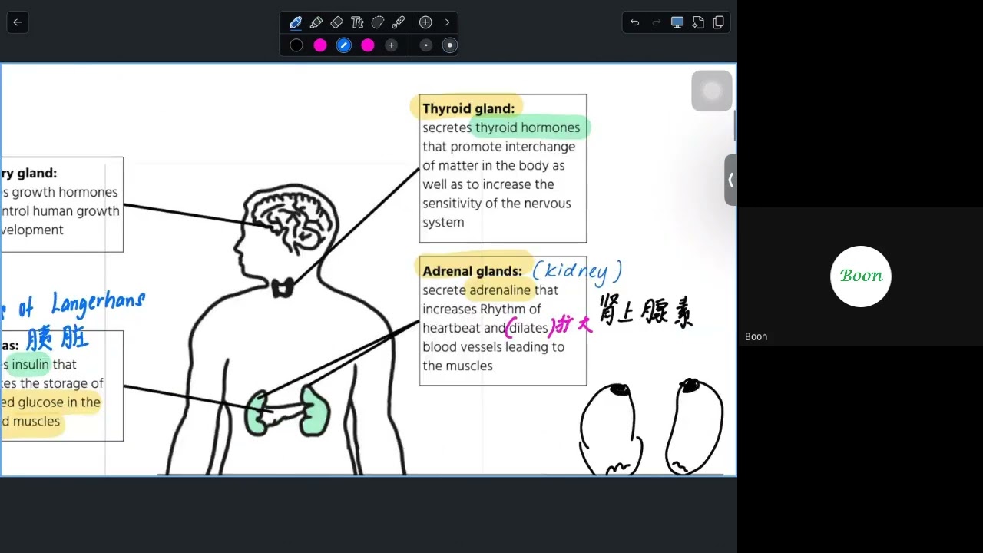Select the Highlighter tool

pyautogui.click(x=316, y=22)
